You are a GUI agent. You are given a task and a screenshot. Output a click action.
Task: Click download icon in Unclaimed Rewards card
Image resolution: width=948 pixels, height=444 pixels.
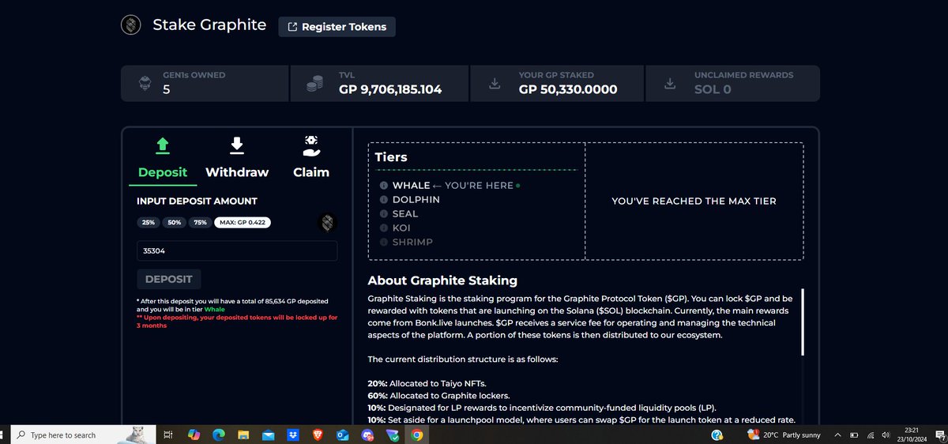pos(671,84)
